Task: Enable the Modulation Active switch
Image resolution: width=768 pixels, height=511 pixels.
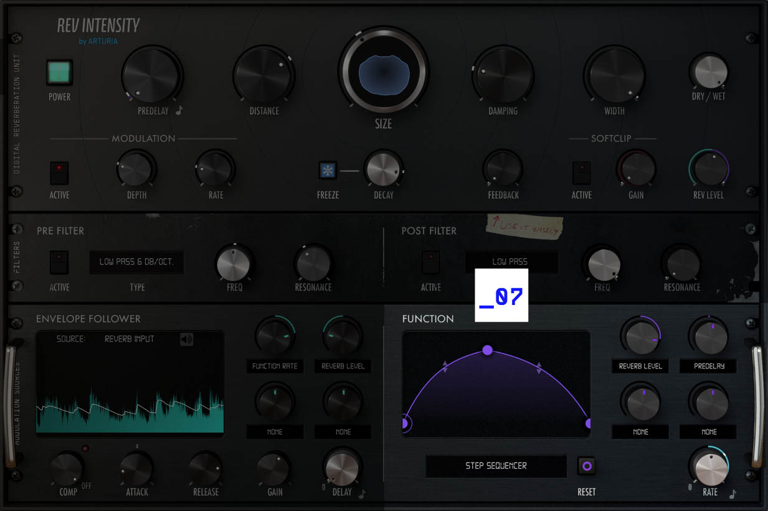Action: click(59, 172)
